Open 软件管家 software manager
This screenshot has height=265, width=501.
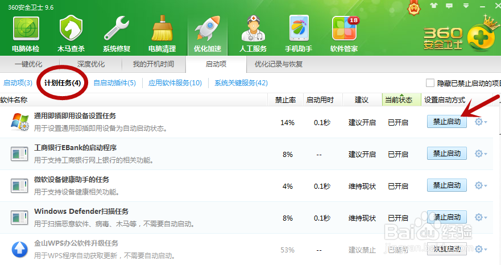[x=344, y=34]
